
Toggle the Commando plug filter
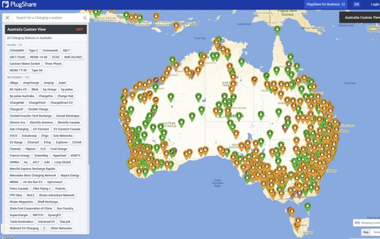coord(50,50)
